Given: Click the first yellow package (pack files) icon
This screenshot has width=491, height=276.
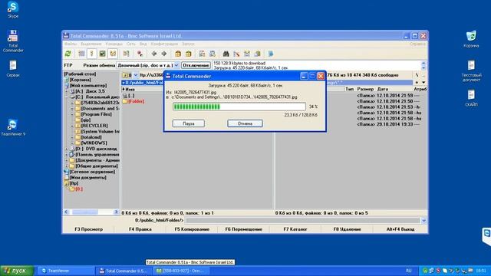Looking at the screenshot, I should point(178,54).
